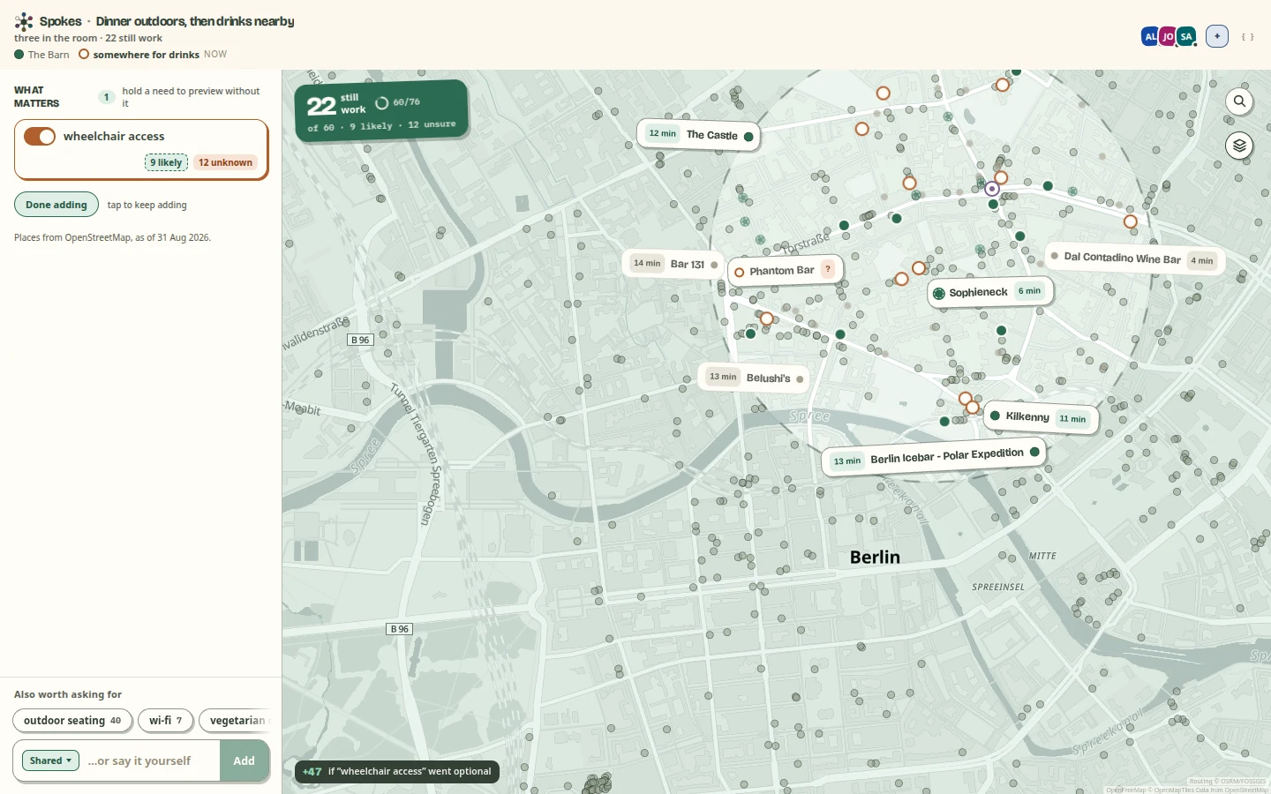Click the green dot beside The Barn
Viewport: 1271px width, 794px height.
(19, 55)
